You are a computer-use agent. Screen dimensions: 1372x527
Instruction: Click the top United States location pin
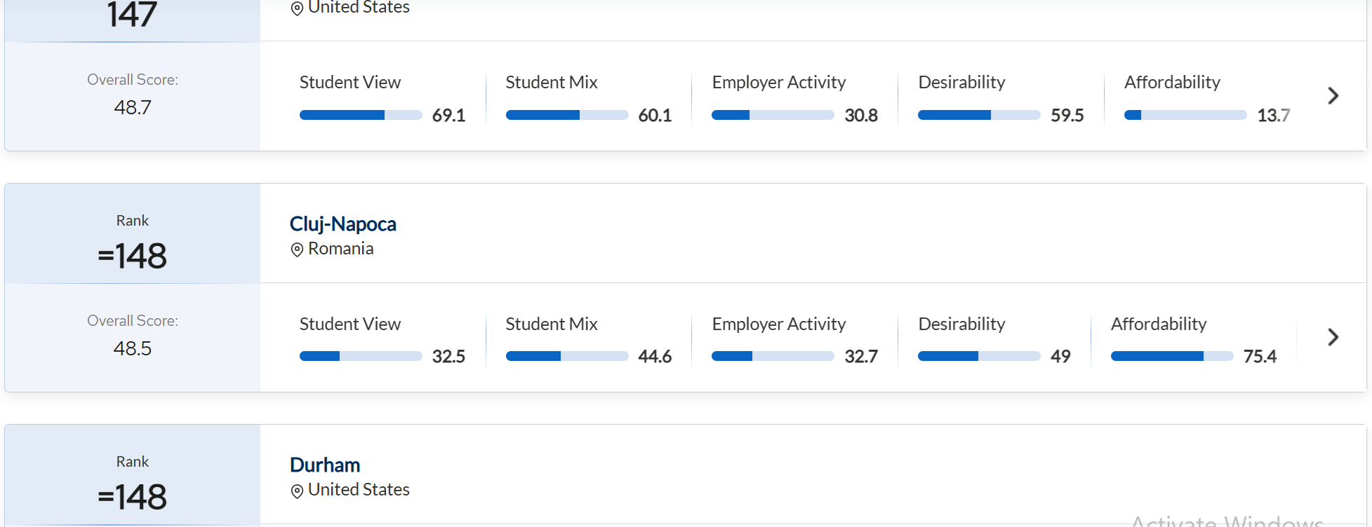(x=297, y=8)
